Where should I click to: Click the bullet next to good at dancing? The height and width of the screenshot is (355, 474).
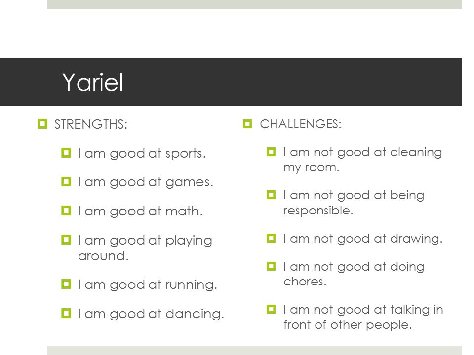66,313
